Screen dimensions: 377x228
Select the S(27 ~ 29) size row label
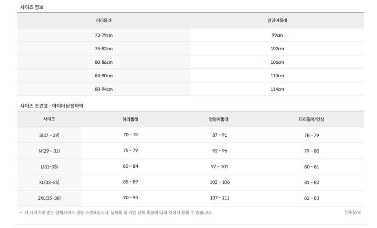pyautogui.click(x=49, y=135)
